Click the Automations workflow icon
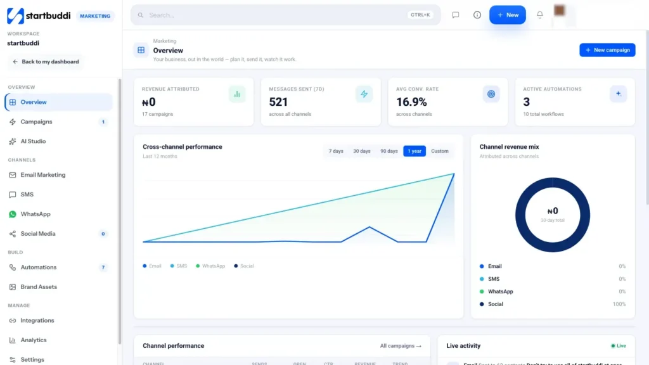Viewport: 649px width, 365px height. [x=13, y=267]
